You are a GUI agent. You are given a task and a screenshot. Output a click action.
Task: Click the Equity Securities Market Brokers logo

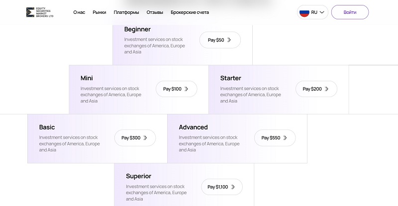pos(40,12)
